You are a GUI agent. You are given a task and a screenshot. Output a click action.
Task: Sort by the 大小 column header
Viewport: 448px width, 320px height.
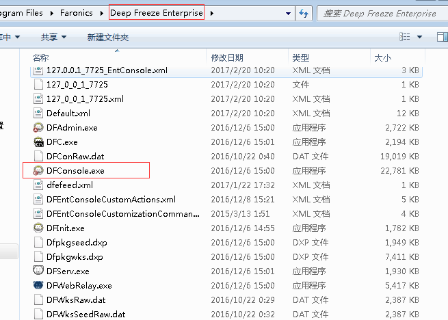382,58
